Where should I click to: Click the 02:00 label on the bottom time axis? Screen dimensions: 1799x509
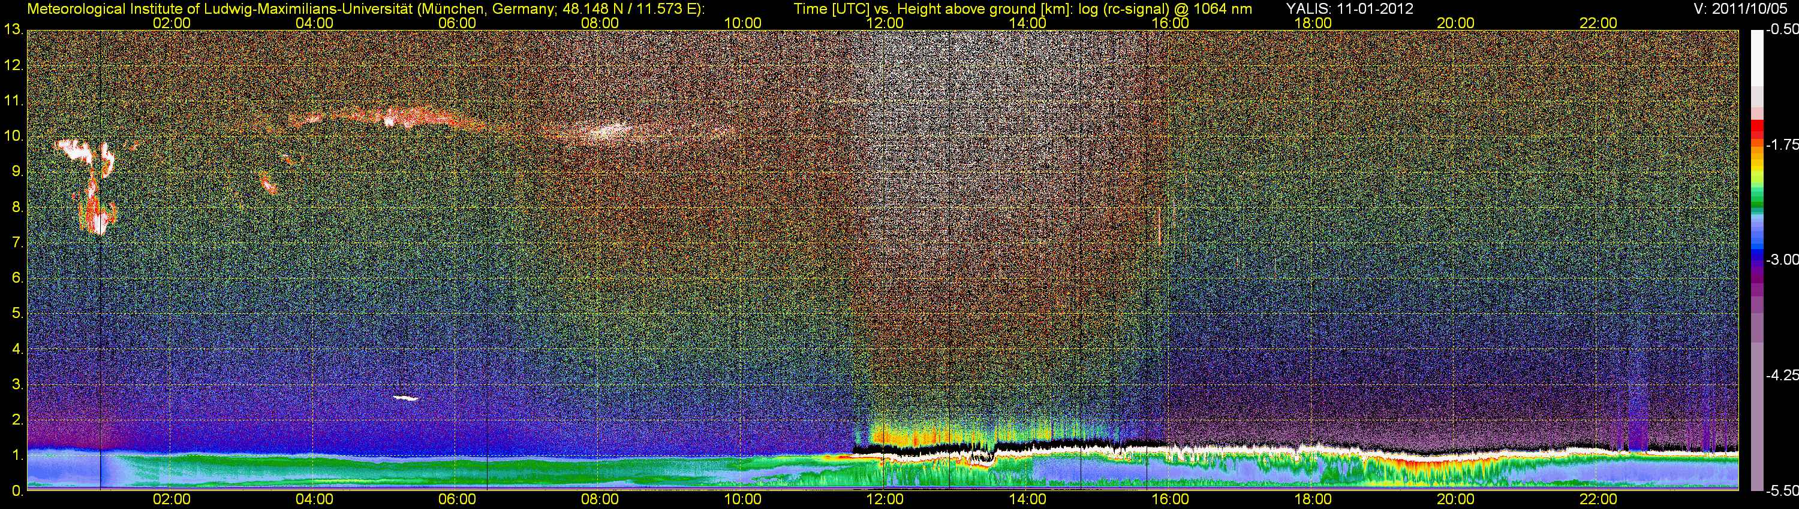[172, 499]
